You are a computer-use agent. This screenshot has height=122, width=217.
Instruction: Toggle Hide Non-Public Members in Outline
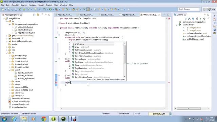point(200,19)
